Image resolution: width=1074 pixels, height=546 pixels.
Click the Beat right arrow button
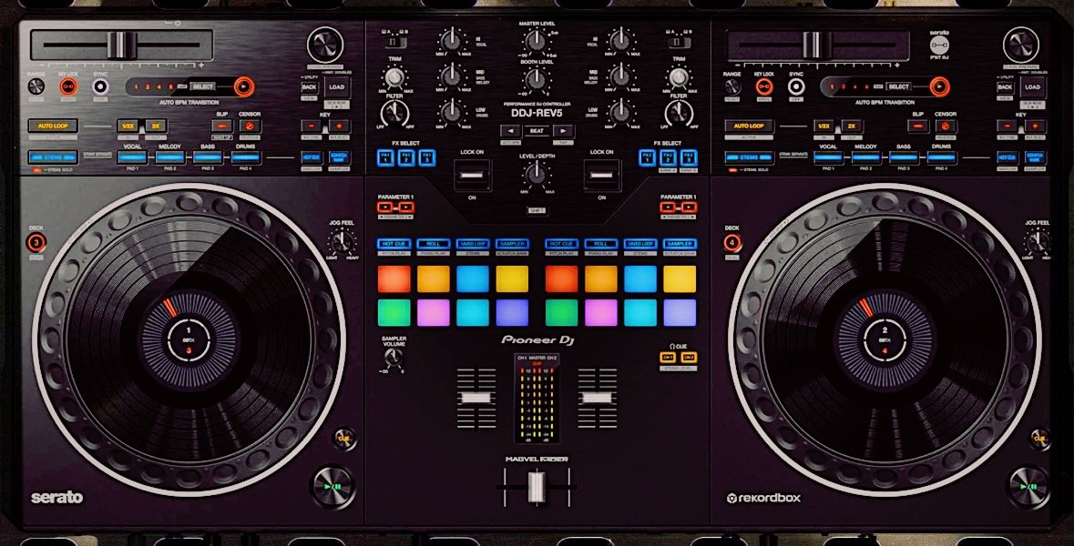pos(563,131)
